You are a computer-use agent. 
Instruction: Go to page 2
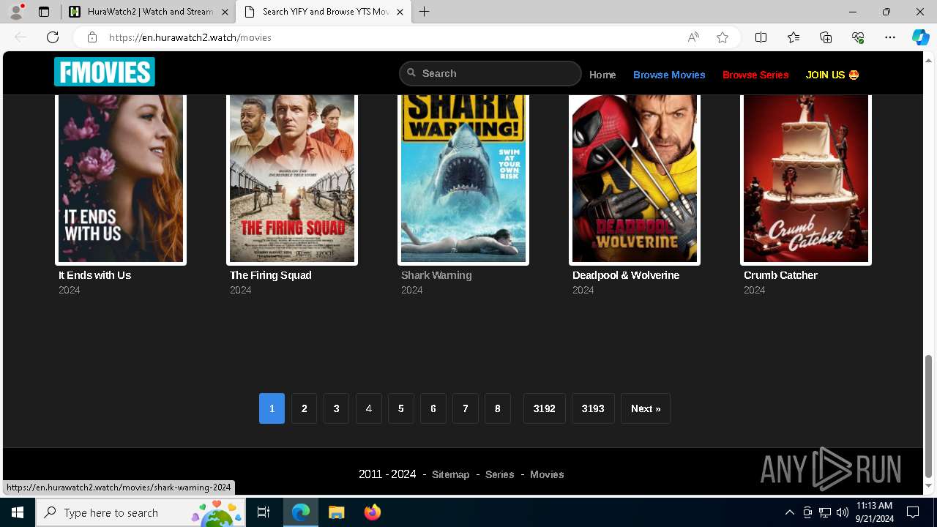pyautogui.click(x=304, y=408)
